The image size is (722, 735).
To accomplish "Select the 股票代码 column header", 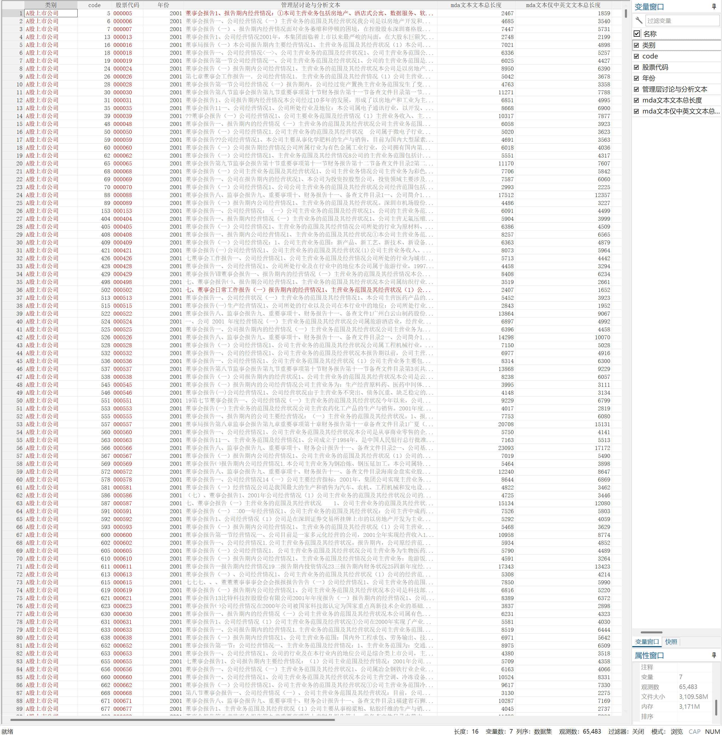I will 128,5.
